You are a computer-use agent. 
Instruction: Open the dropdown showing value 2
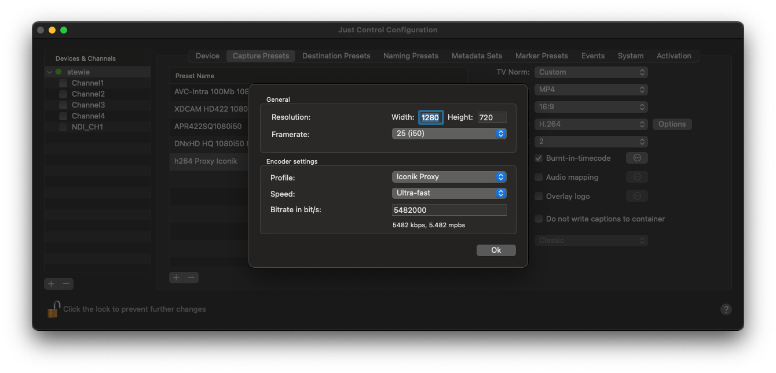(x=591, y=141)
